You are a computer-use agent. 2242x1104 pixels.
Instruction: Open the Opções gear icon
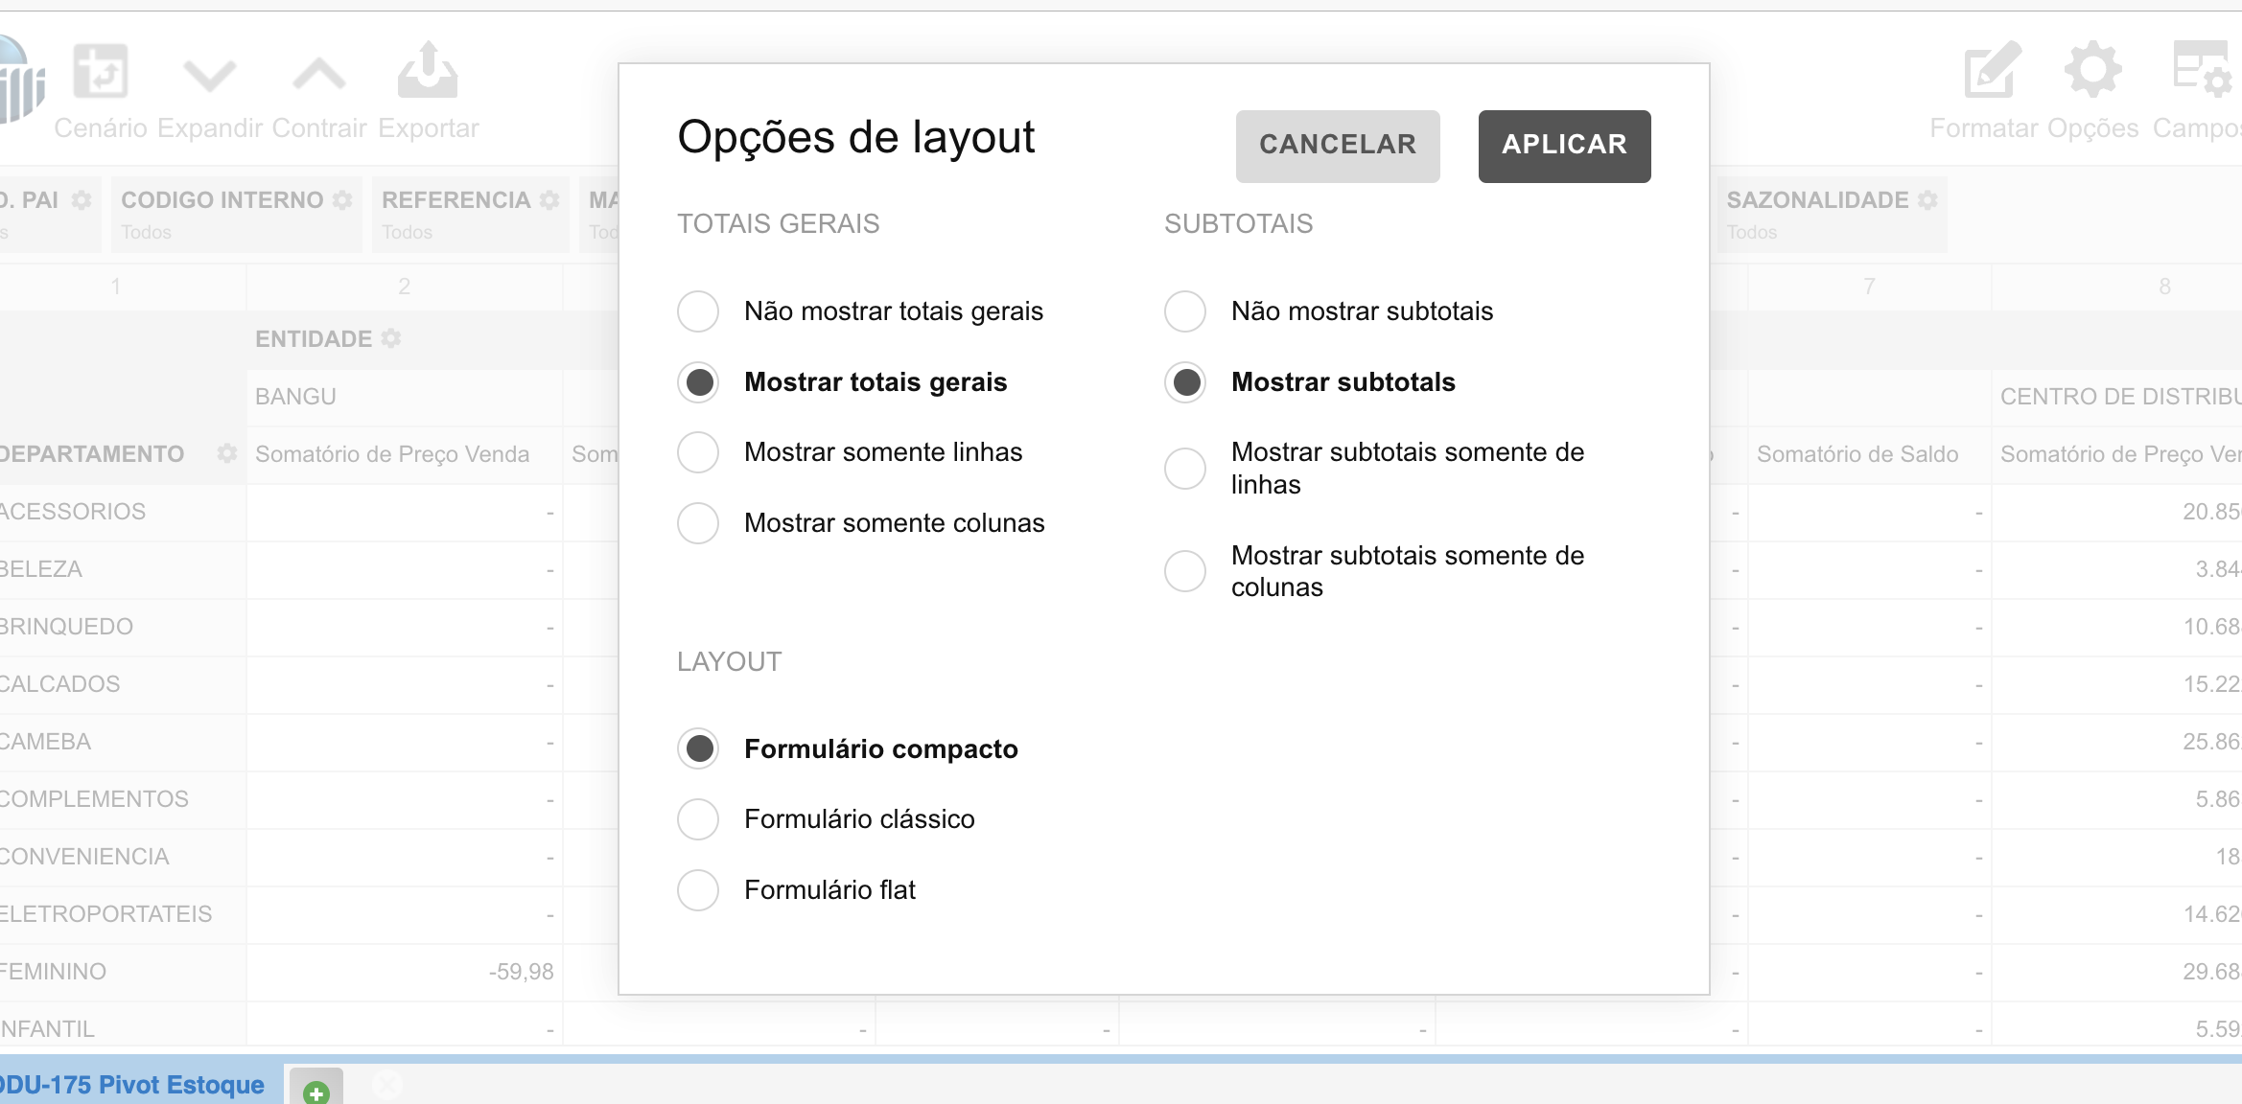(x=2092, y=70)
